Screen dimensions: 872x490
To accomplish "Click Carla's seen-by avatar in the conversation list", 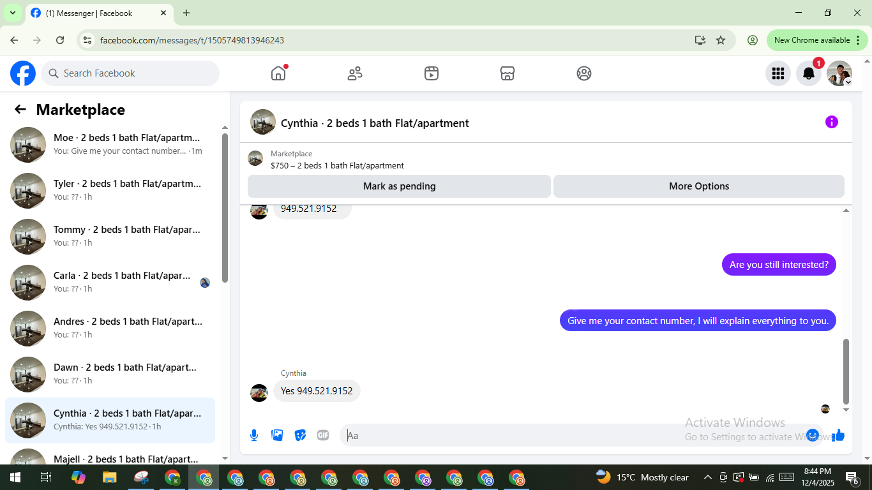I will pyautogui.click(x=205, y=283).
